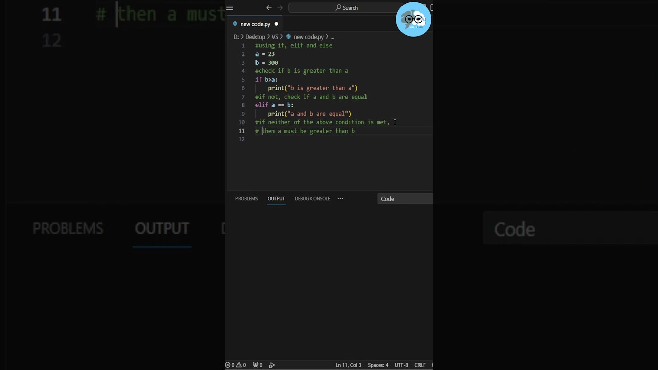Open errors and warnings status item
Viewport: 658px width, 370px height.
(236, 365)
